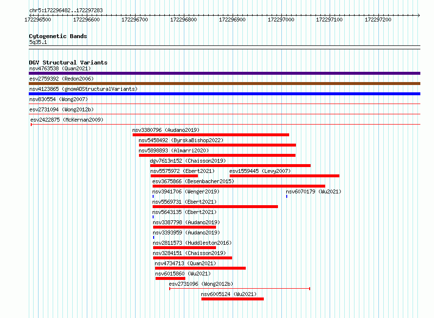This screenshot has height=318, width=434.
Task: Click the Cytogenetic Bands track title
Action: [58, 36]
